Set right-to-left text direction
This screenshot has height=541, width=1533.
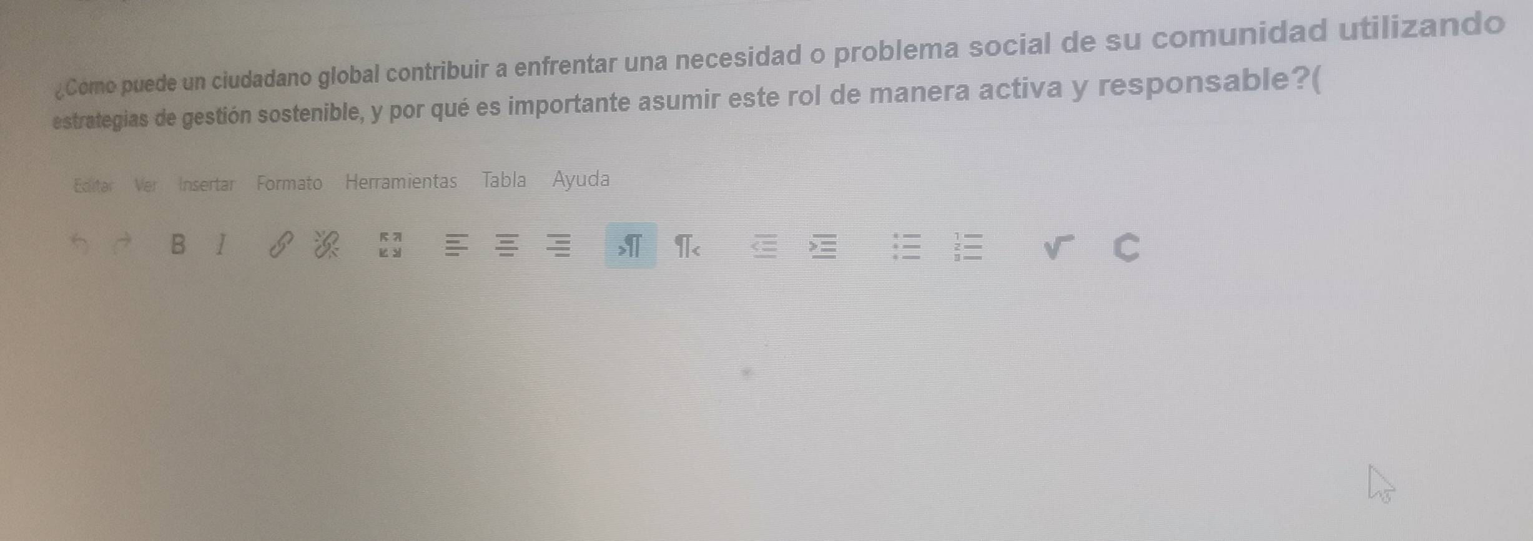pos(687,246)
